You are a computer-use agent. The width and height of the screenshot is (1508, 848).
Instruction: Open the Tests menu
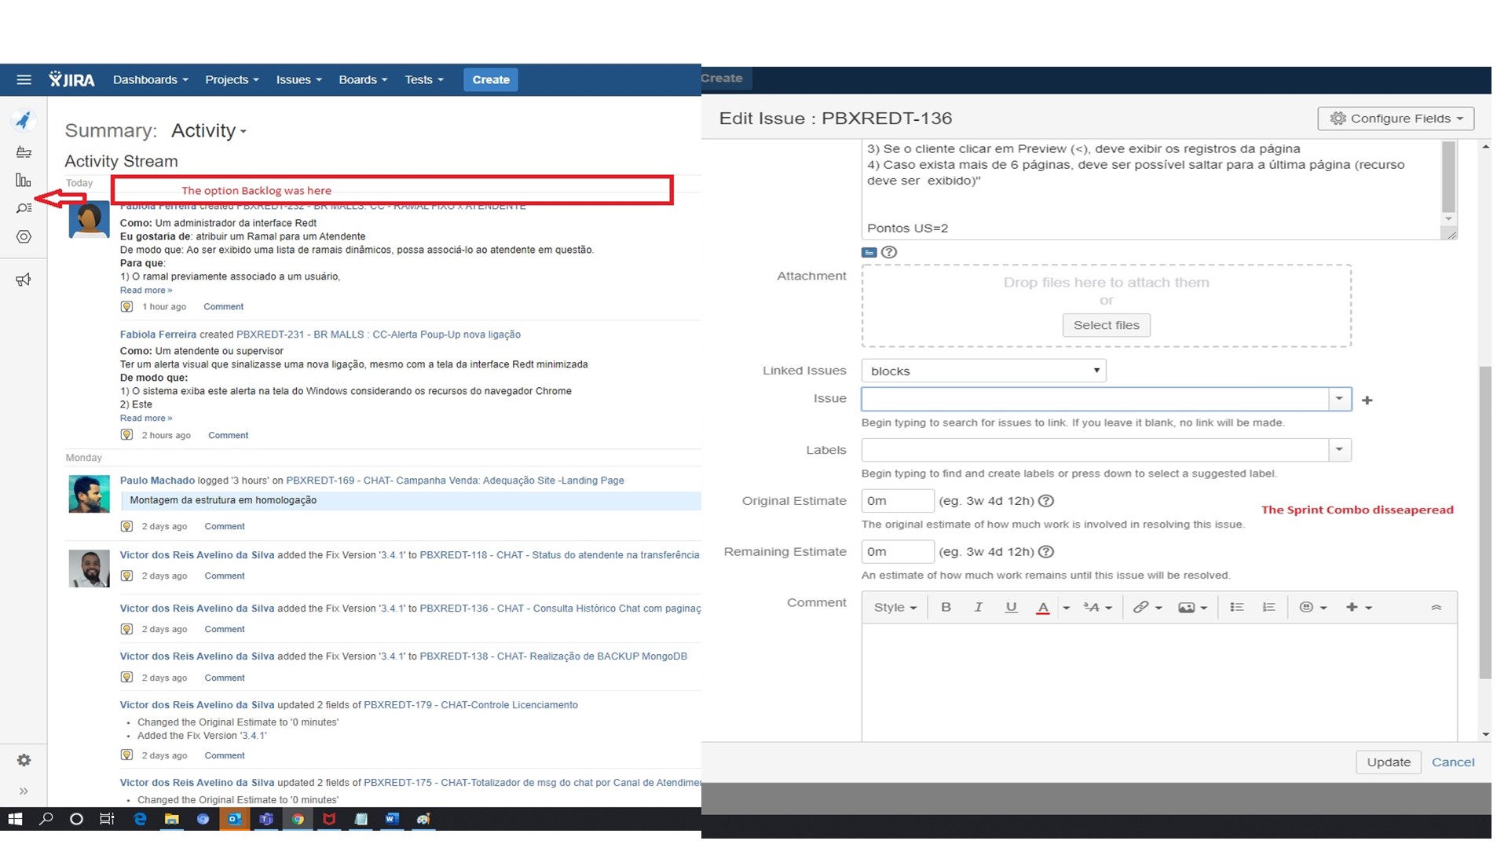tap(424, 79)
